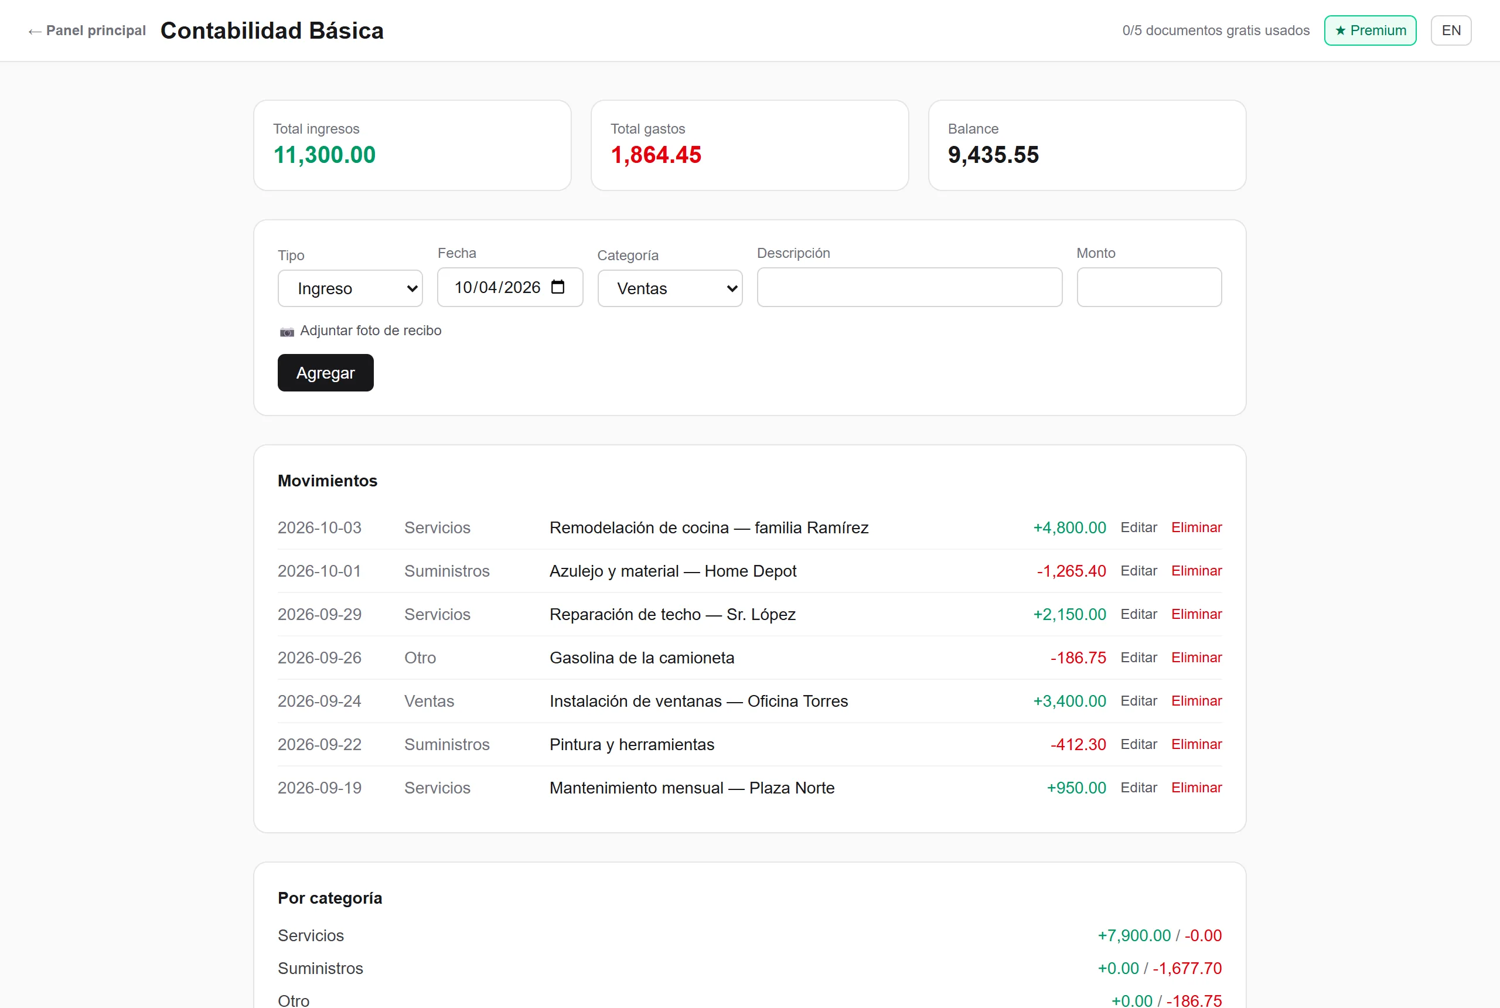Click Adjuntar foto de recibo
Image resolution: width=1500 pixels, height=1008 pixels.
coord(371,331)
